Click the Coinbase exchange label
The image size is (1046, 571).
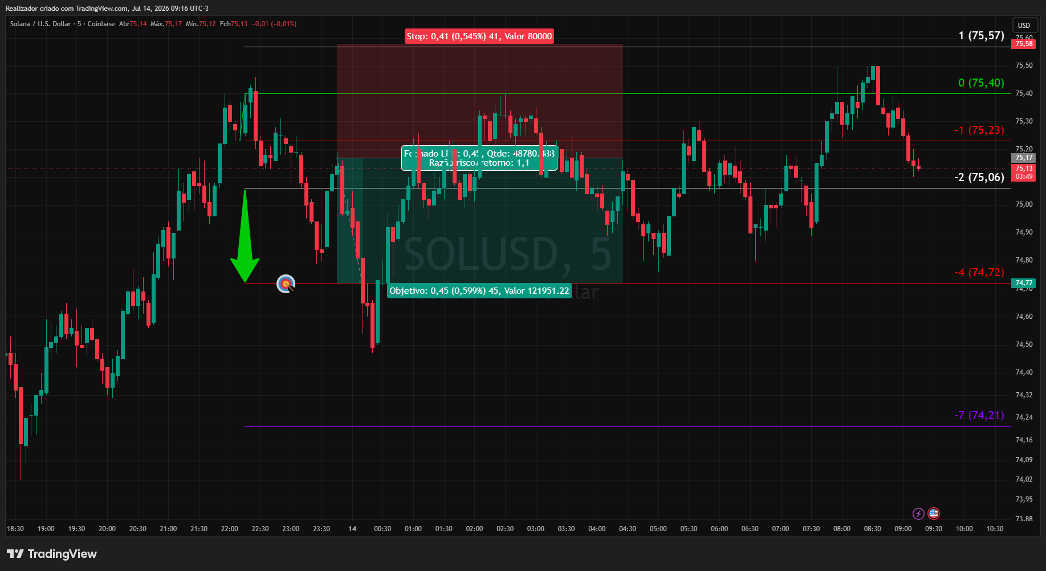[101, 24]
